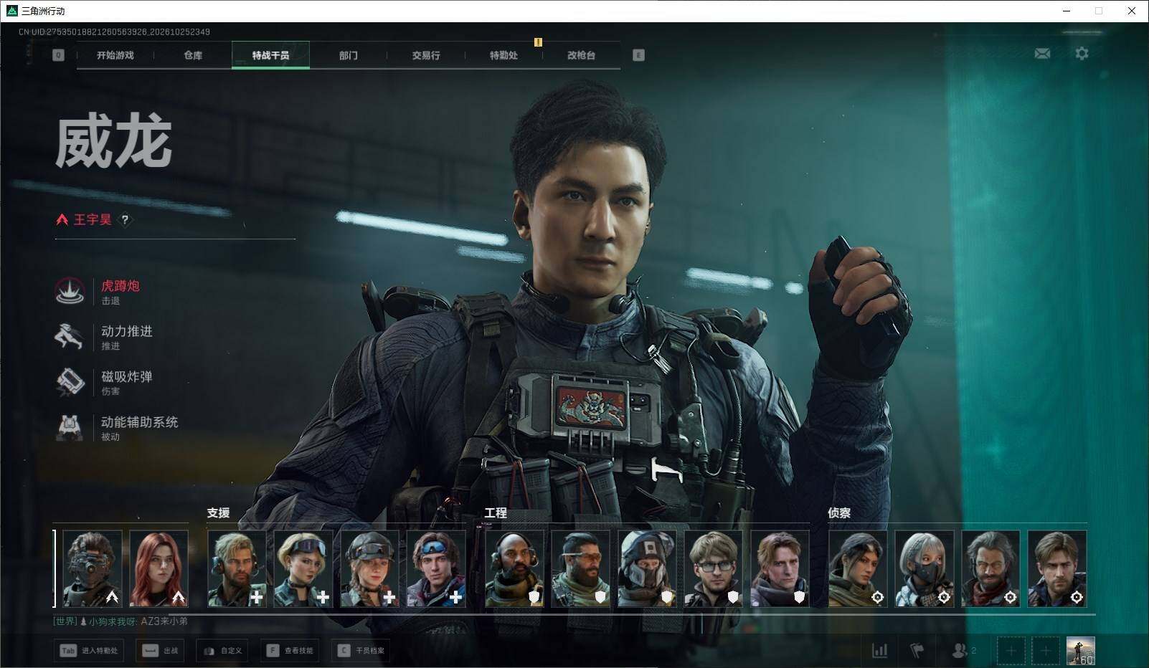Click the 干员档案 button
1149x668 pixels.
(x=361, y=651)
